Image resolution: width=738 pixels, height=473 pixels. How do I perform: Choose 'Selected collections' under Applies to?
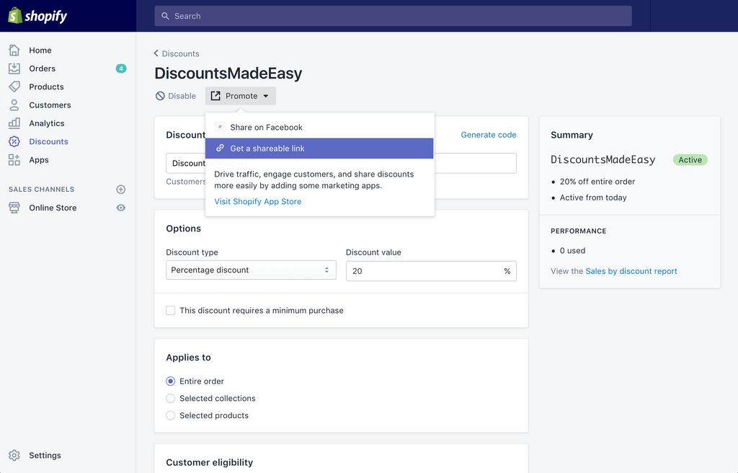pyautogui.click(x=170, y=398)
